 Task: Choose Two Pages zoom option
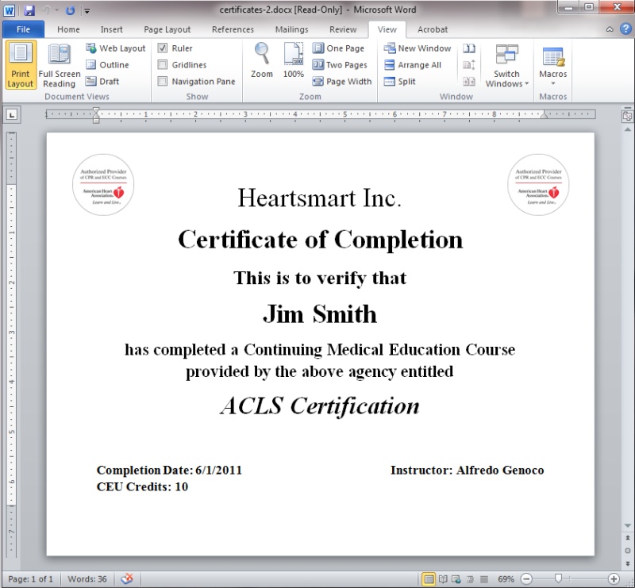[x=340, y=65]
